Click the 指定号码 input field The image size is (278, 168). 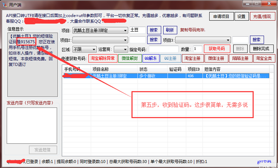[164, 49]
